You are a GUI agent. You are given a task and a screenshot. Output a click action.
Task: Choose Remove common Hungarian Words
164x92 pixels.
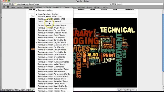(x=54, y=62)
